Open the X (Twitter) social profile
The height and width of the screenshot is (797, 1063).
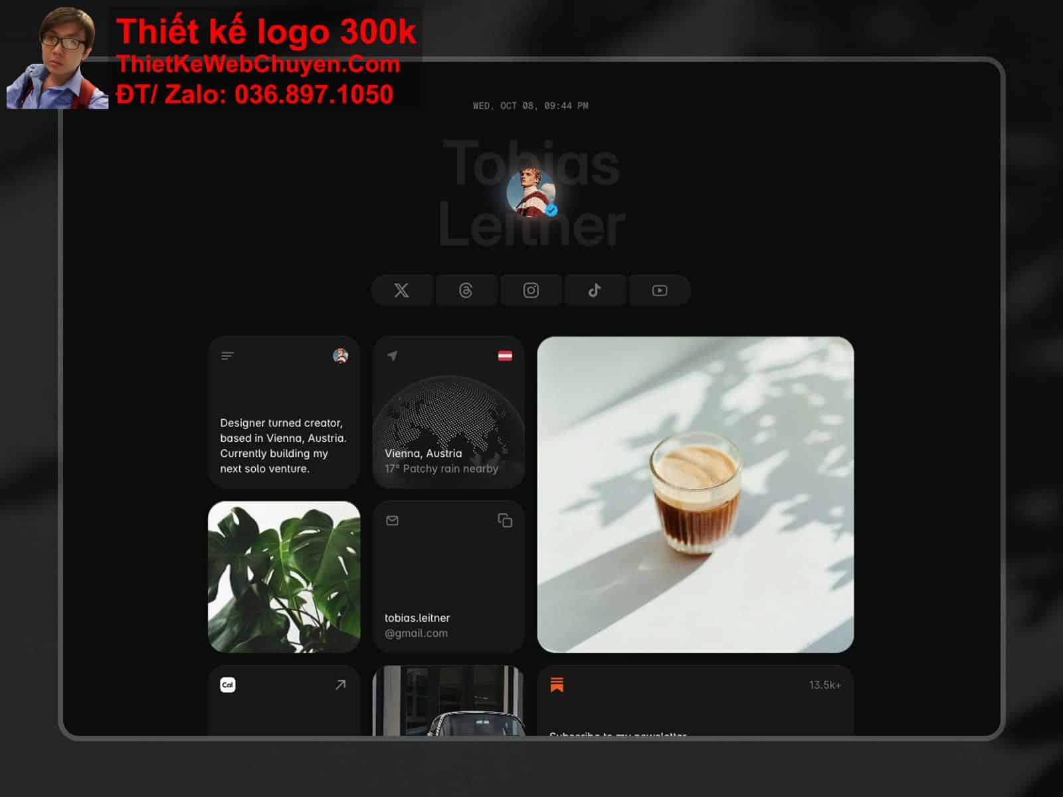coord(401,290)
